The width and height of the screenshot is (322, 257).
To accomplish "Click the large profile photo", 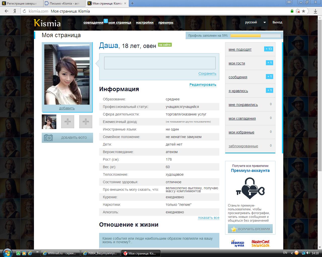I will (x=67, y=75).
